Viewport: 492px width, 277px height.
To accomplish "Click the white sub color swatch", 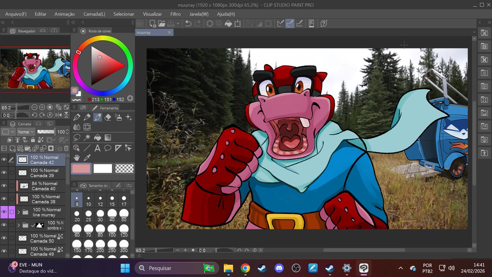I will [x=102, y=168].
